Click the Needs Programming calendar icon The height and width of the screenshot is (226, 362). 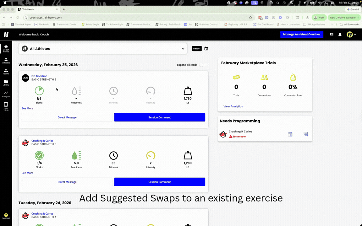coord(290,134)
